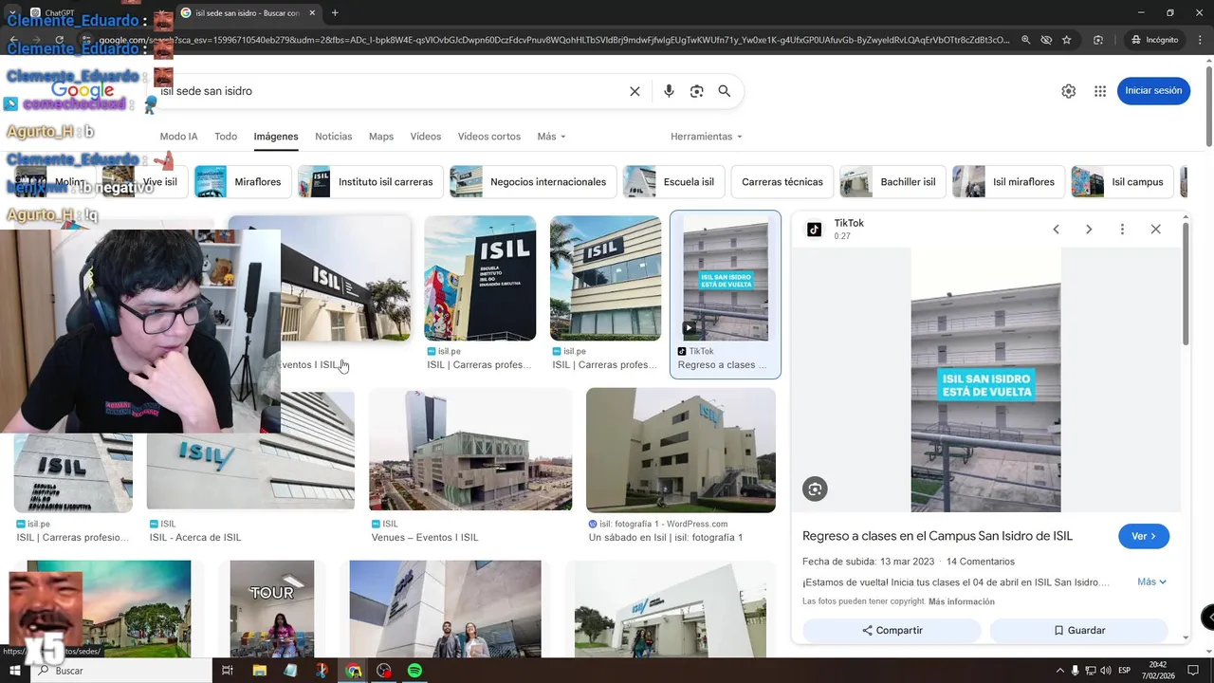Screen dimensions: 1214x683
Task: Open the Venues – Eventos I ISIL thumbnail
Action: 470,450
